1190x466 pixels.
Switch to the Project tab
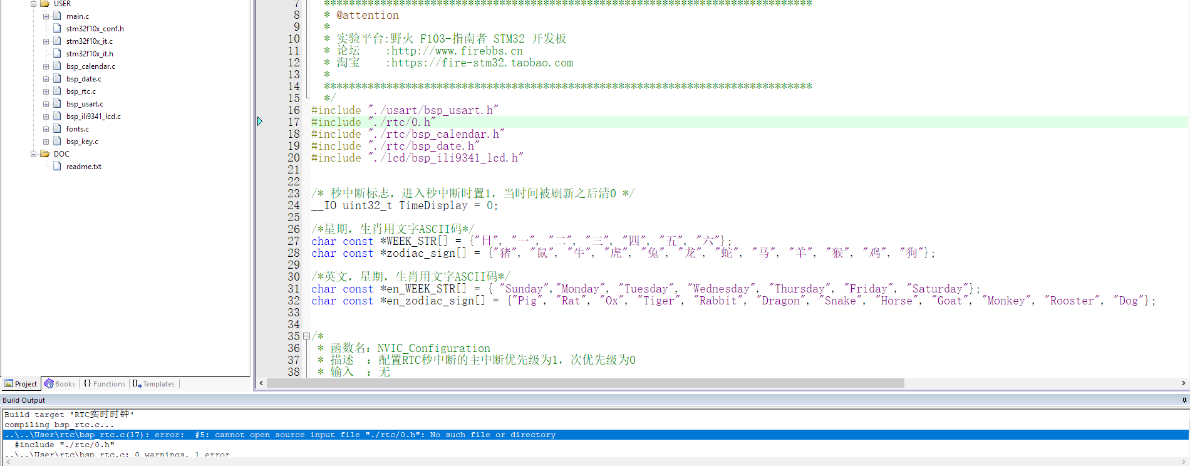(x=21, y=384)
